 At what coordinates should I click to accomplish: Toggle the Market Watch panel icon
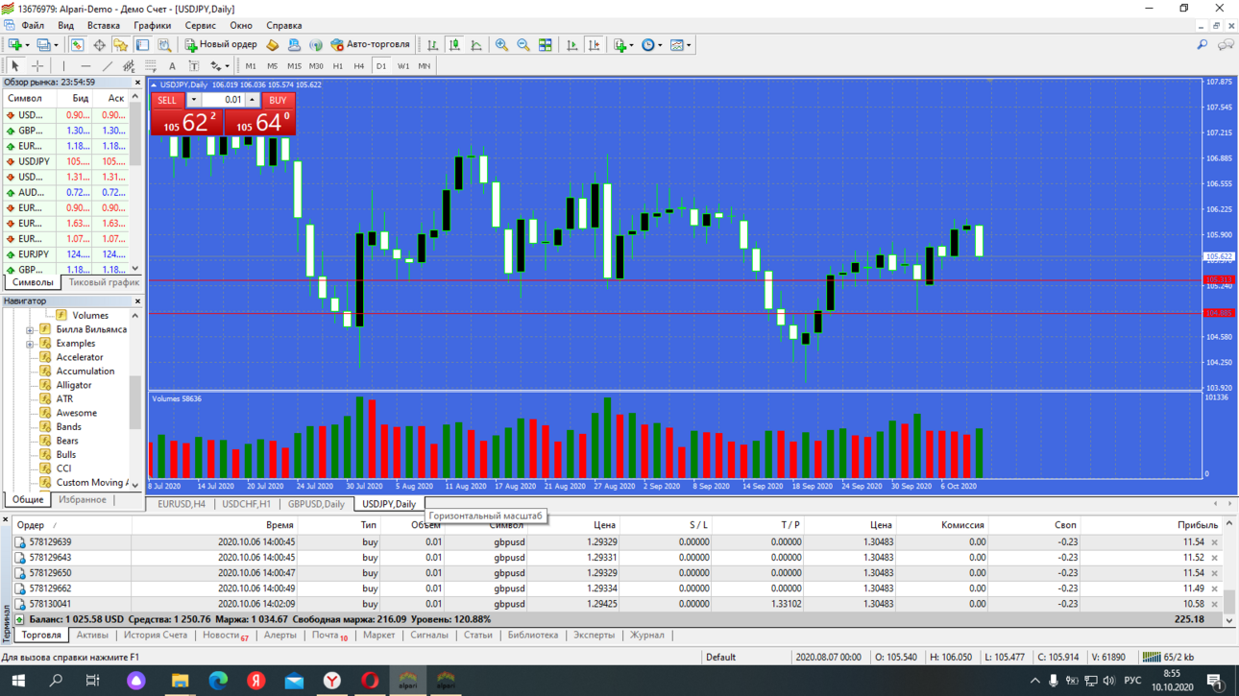(x=77, y=45)
